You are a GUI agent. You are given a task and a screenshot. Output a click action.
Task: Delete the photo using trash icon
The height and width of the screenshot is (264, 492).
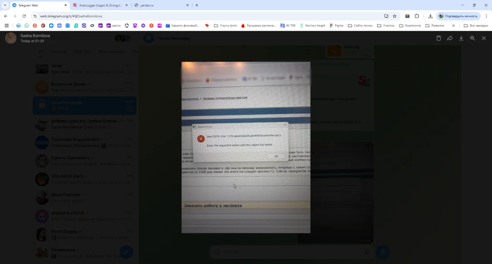[439, 38]
